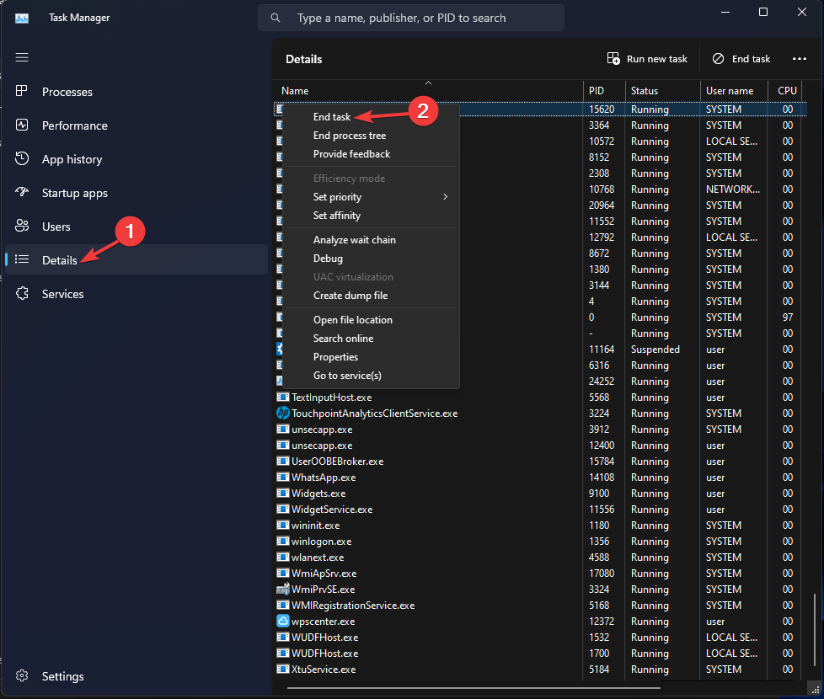The width and height of the screenshot is (824, 699).
Task: Select the unsecapp.exe row with PID 3912
Action: 540,429
